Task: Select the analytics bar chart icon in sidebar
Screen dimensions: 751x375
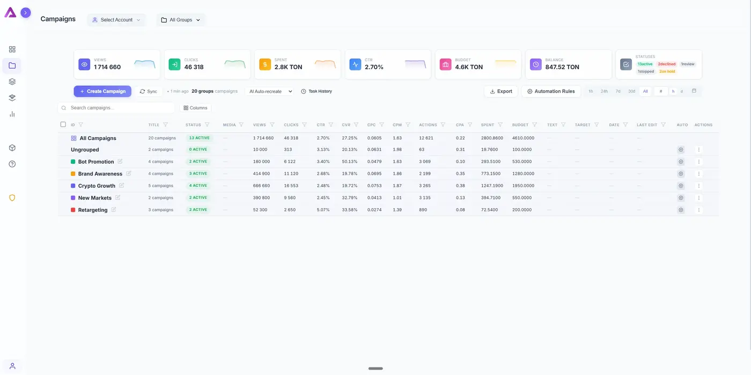Action: 12,114
